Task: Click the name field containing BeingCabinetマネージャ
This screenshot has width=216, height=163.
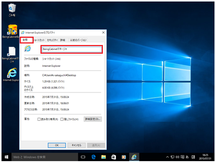Action: pyautogui.click(x=72, y=49)
